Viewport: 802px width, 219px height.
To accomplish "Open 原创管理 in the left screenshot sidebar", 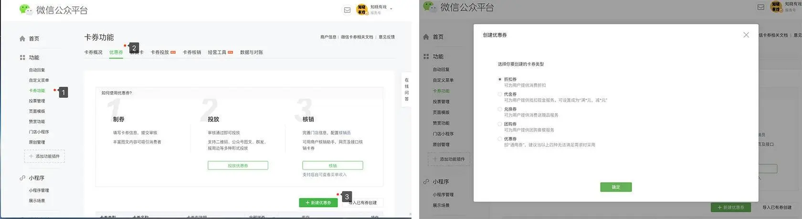I will [37, 142].
